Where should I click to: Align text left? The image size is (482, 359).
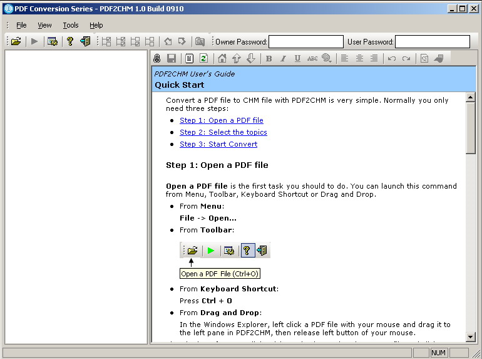point(344,58)
